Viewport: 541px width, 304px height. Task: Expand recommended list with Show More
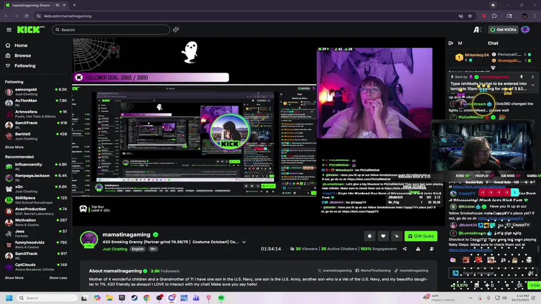tap(14, 278)
